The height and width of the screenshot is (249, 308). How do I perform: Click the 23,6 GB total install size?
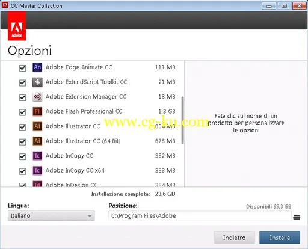pos(165,194)
